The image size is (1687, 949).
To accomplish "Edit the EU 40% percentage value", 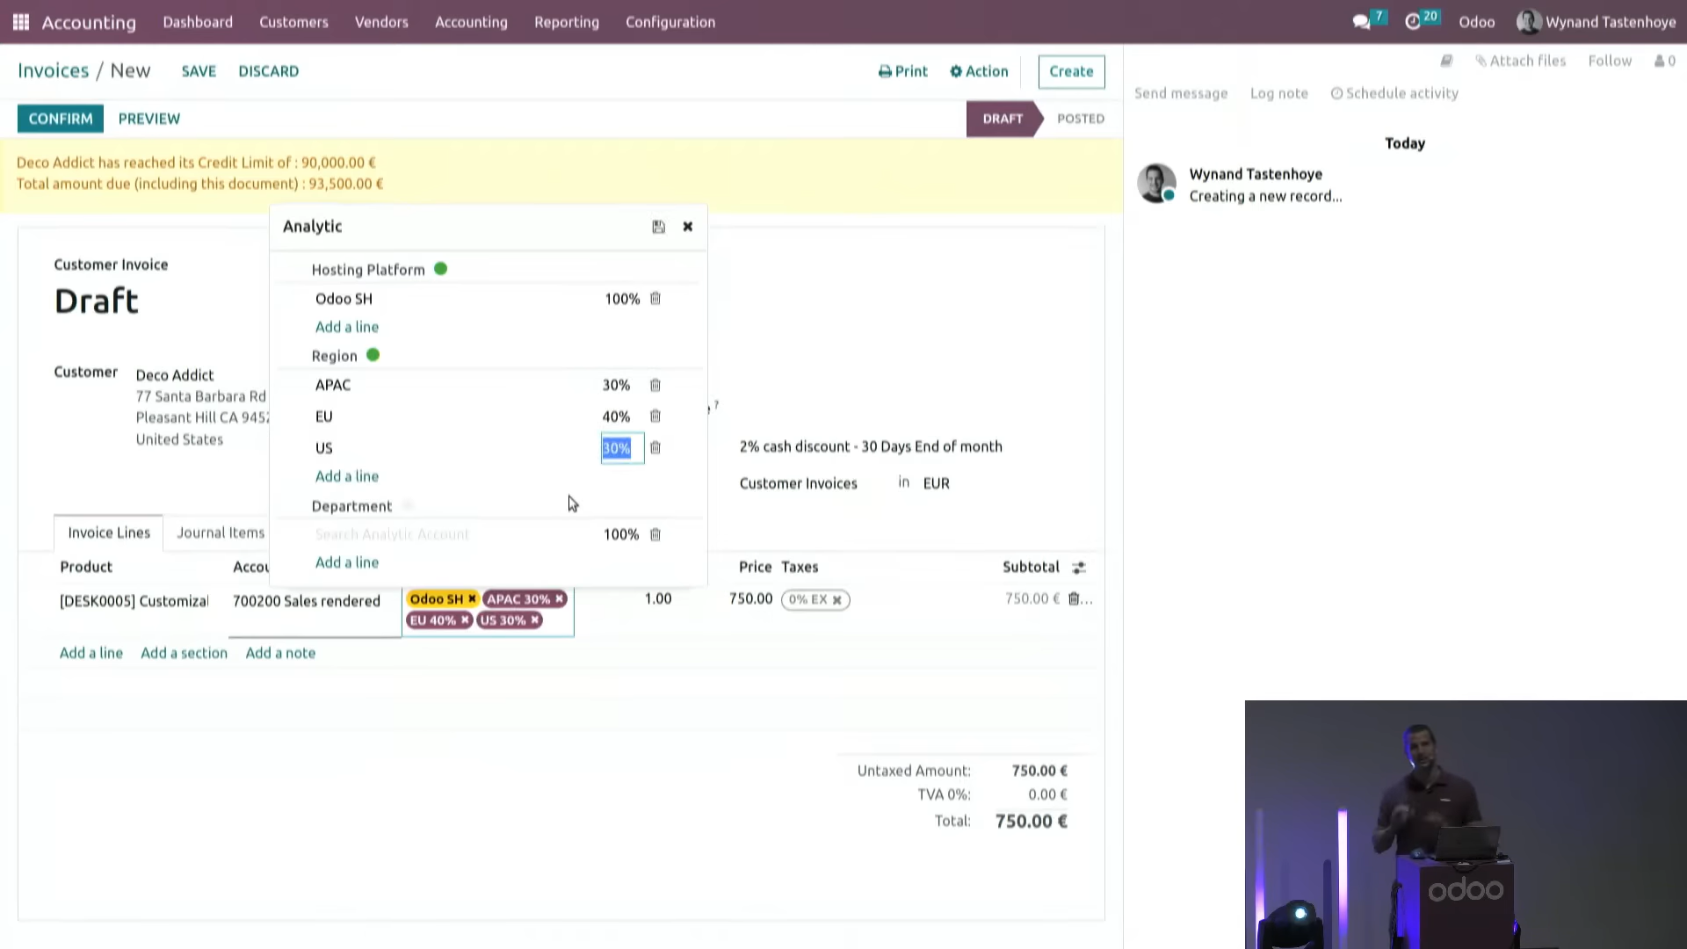I will pyautogui.click(x=616, y=417).
